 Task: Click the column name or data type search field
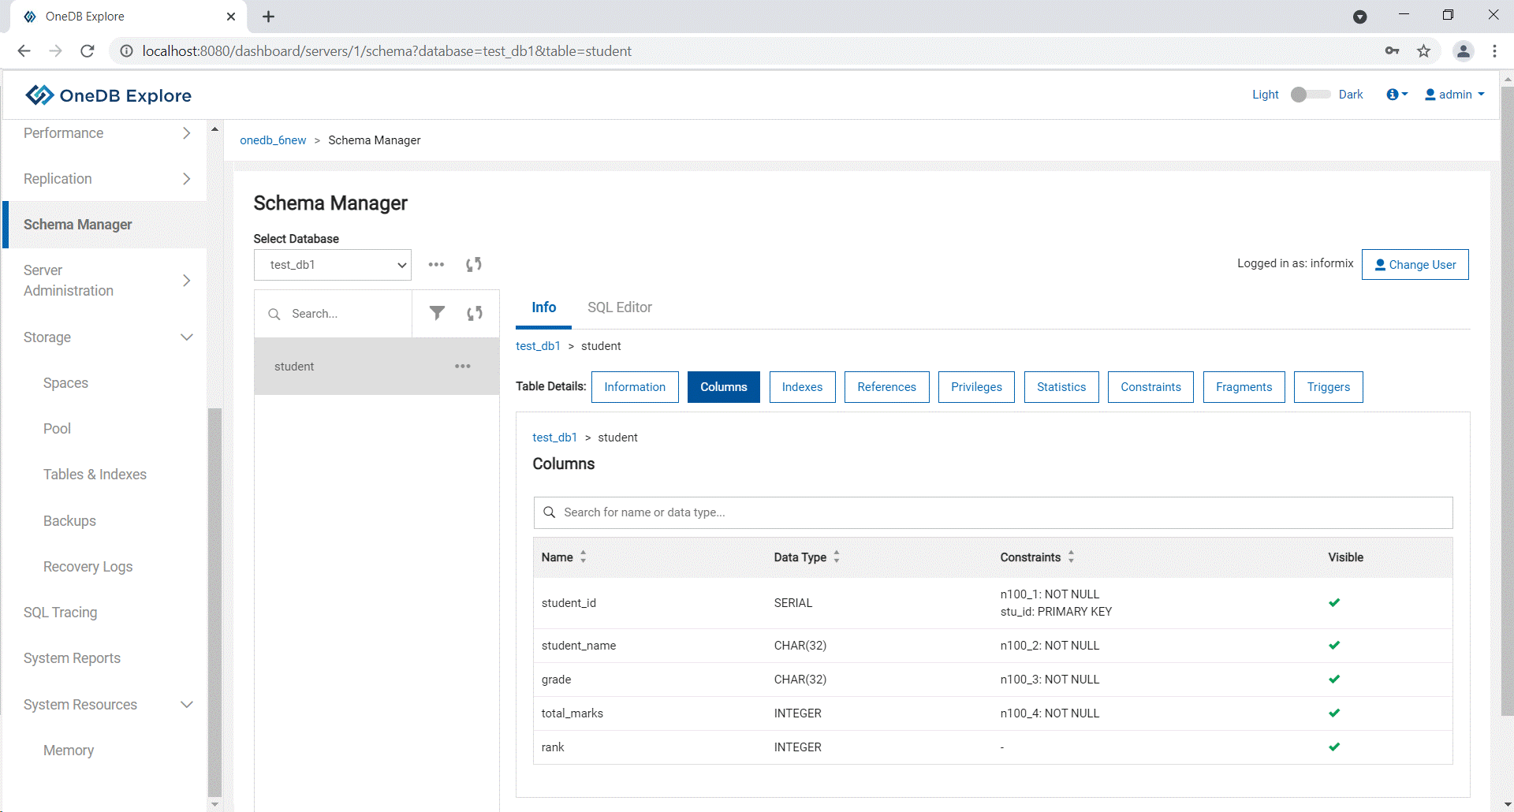(994, 512)
